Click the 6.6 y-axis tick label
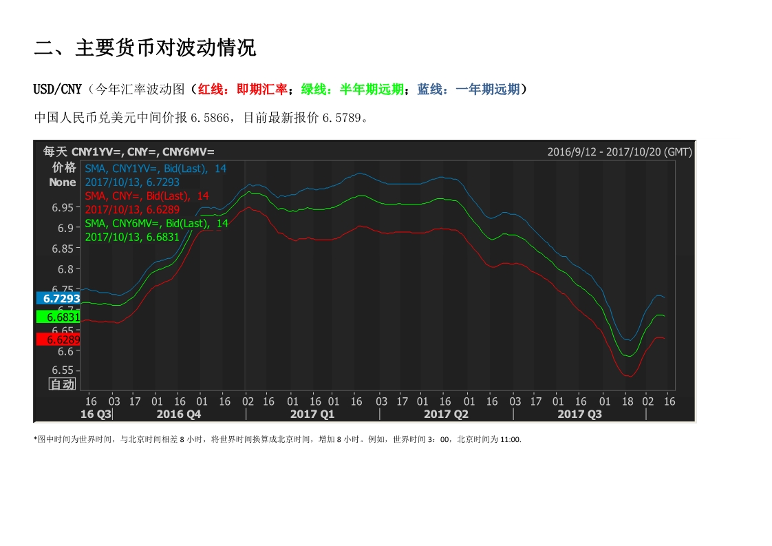The height and width of the screenshot is (546, 772). 65,351
